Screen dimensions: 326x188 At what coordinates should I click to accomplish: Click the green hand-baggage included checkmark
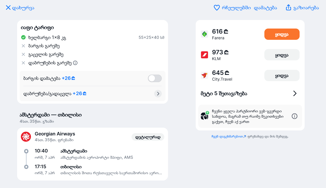[23, 38]
